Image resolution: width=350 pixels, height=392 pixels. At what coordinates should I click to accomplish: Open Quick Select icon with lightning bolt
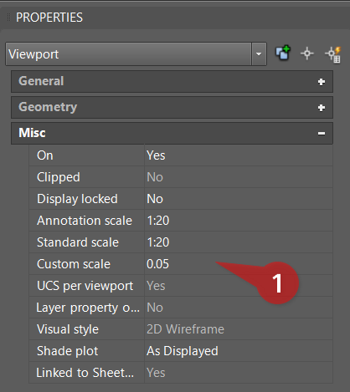(333, 54)
